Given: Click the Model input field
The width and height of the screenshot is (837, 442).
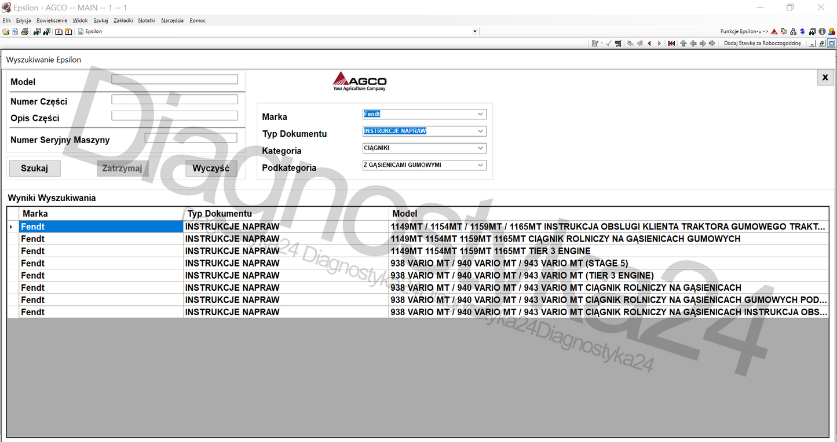Looking at the screenshot, I should pyautogui.click(x=175, y=79).
